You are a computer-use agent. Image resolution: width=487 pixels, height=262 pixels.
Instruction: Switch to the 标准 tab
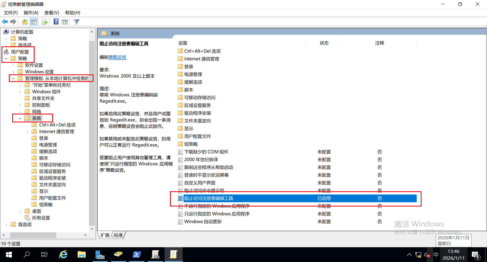tap(118, 235)
